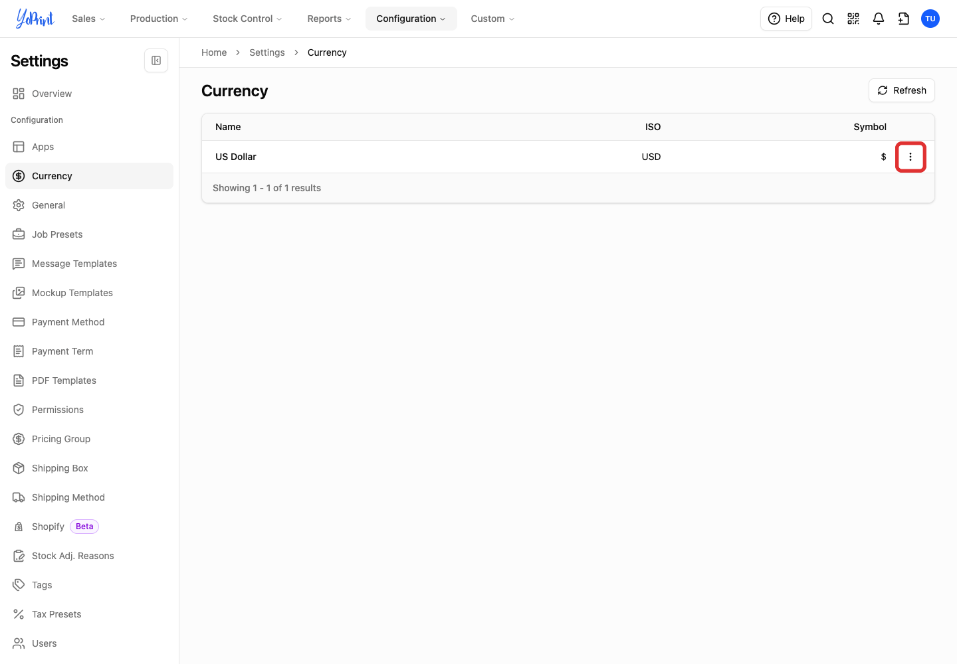957x664 pixels.
Task: Click the USD ISO code cell
Action: pyautogui.click(x=651, y=157)
